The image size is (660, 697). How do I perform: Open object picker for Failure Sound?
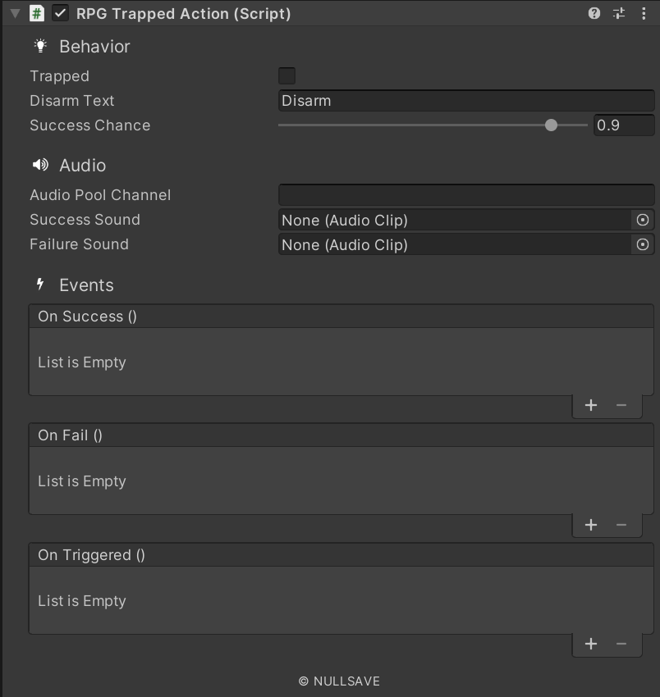(643, 244)
